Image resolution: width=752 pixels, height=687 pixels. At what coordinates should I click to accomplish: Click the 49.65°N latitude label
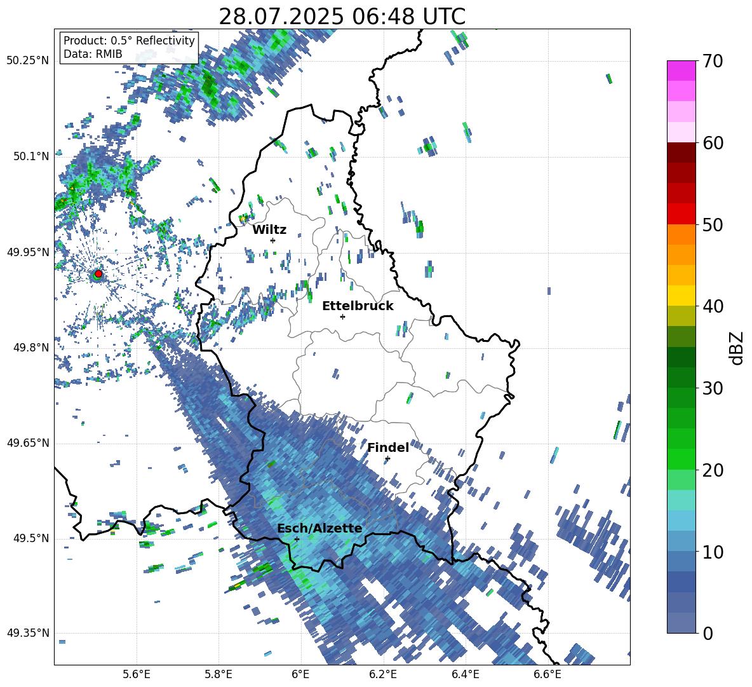tap(28, 443)
